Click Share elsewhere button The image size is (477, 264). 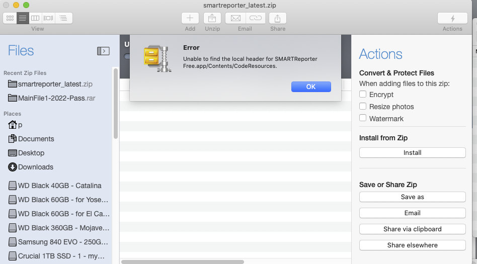[x=412, y=245]
